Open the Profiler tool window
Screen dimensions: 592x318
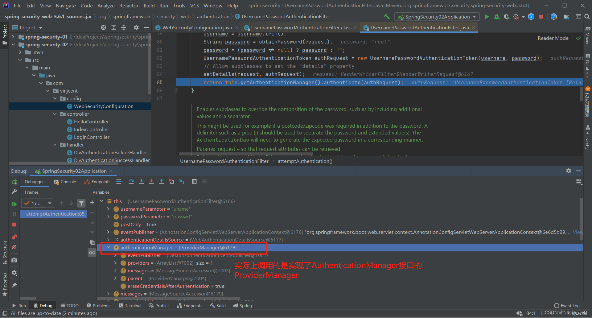pyautogui.click(x=159, y=306)
